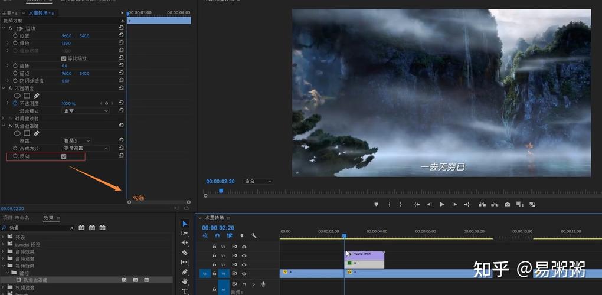Expand the 缩放 scale property
This screenshot has width=602, height=295.
click(8, 43)
